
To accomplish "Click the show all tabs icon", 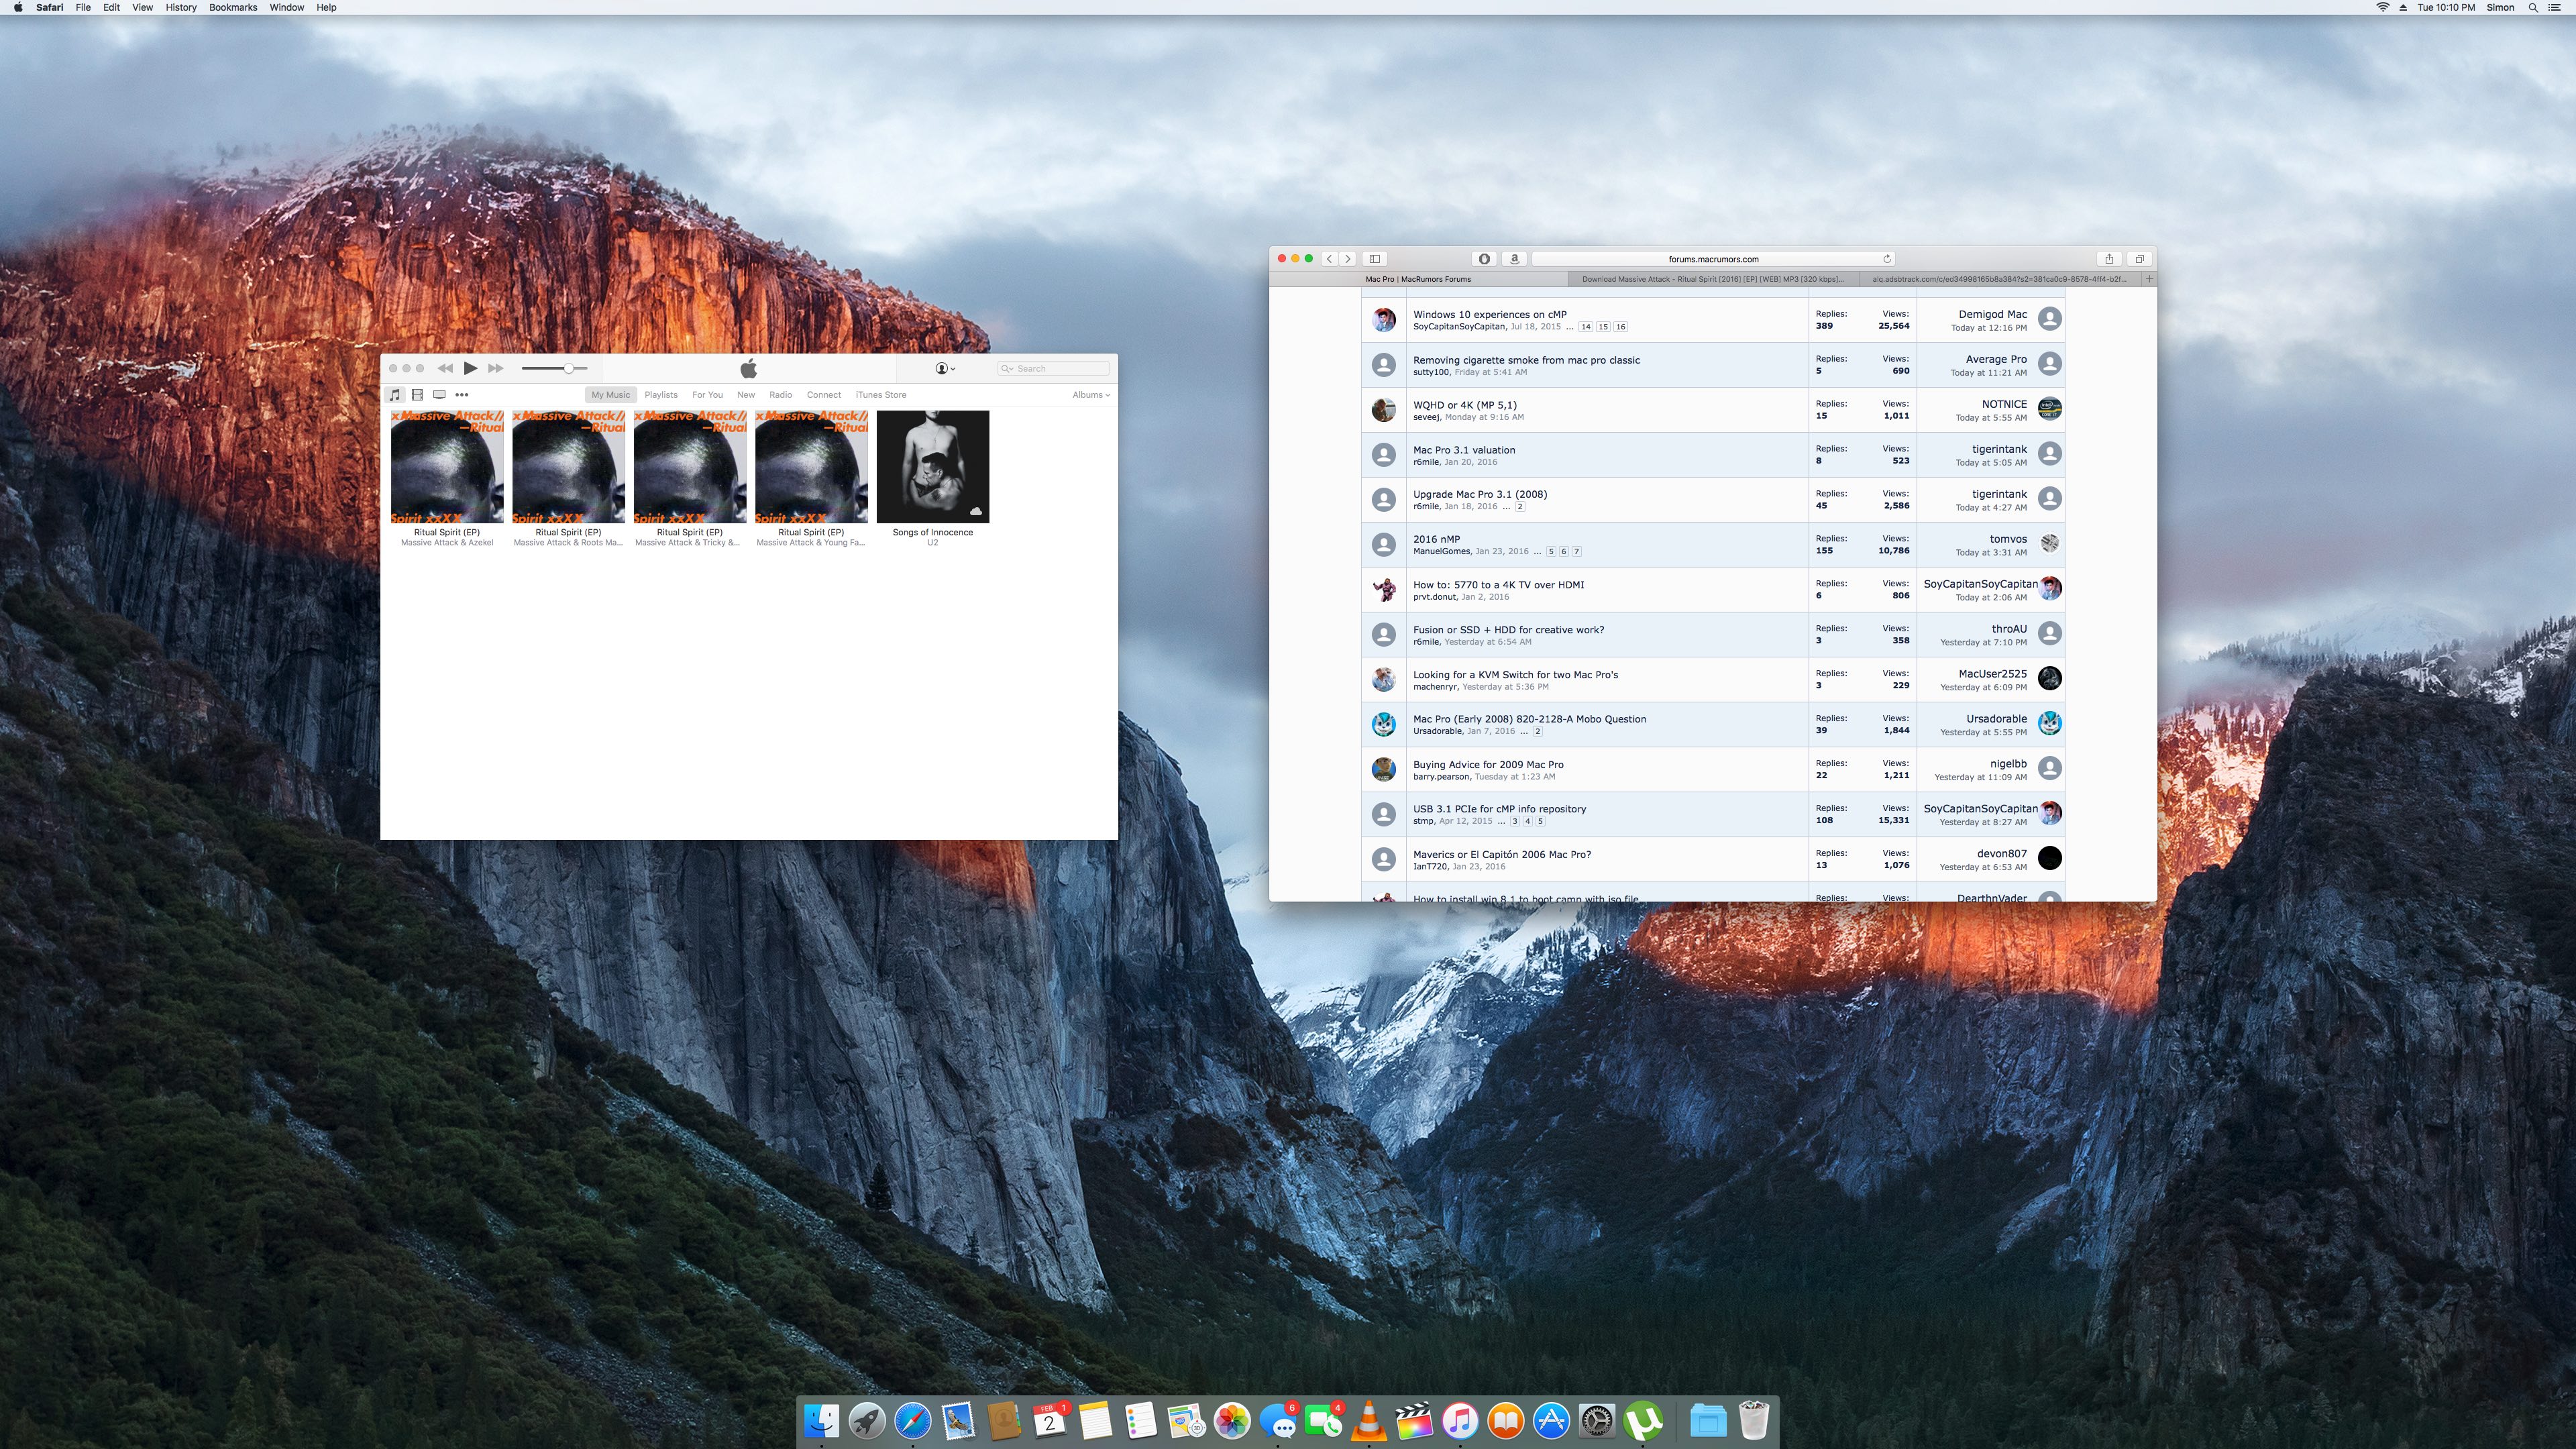I will point(2139,259).
